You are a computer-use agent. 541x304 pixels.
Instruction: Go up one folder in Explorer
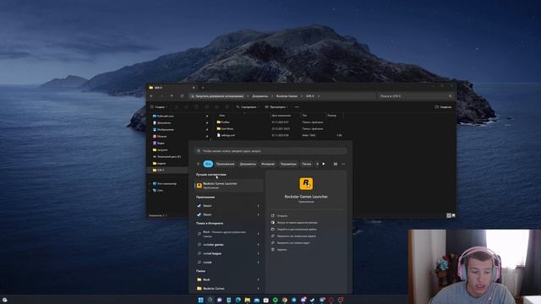pyautogui.click(x=172, y=96)
